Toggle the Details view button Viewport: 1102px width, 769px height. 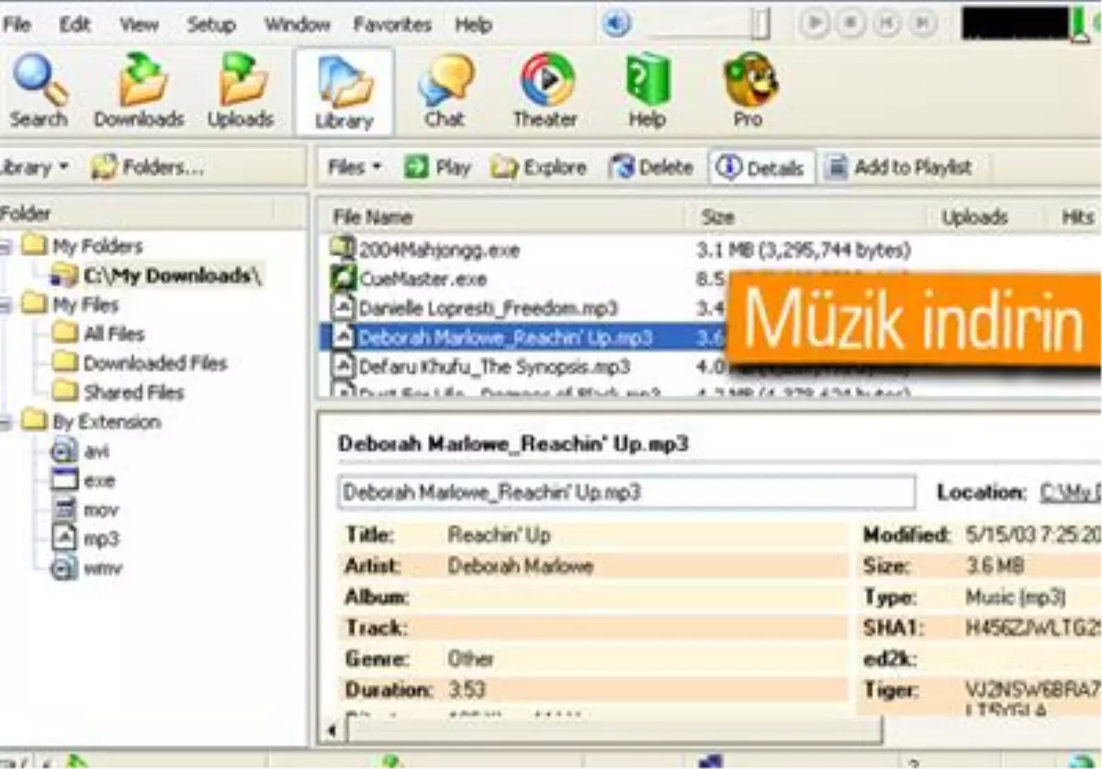coord(761,168)
